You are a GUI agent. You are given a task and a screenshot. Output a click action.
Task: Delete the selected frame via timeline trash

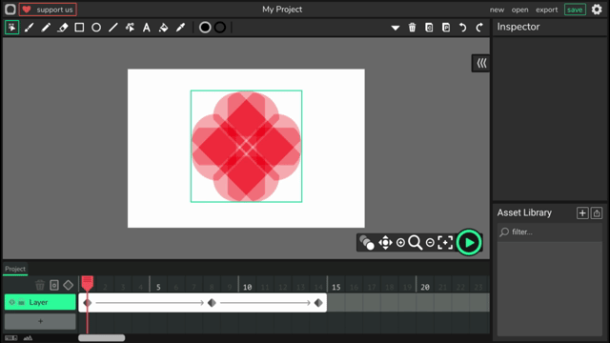[40, 285]
